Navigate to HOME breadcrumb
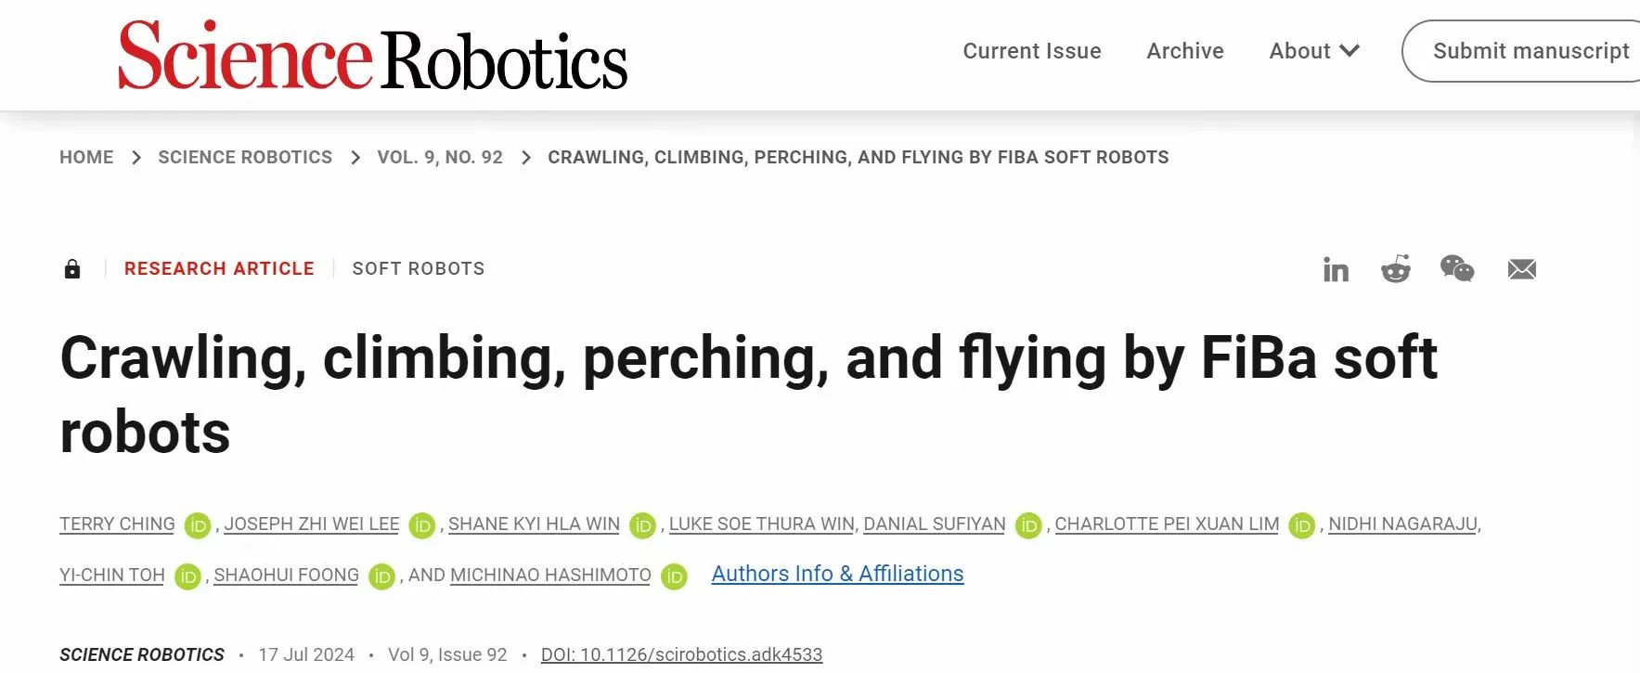The width and height of the screenshot is (1640, 673). tap(86, 158)
